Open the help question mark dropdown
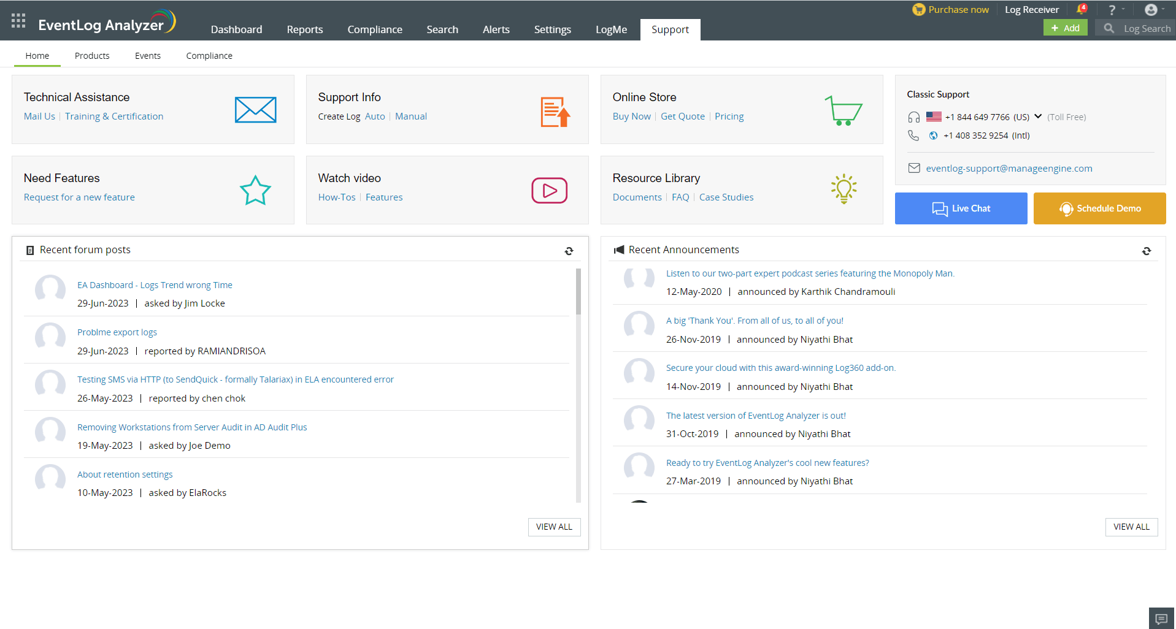 click(x=1113, y=9)
